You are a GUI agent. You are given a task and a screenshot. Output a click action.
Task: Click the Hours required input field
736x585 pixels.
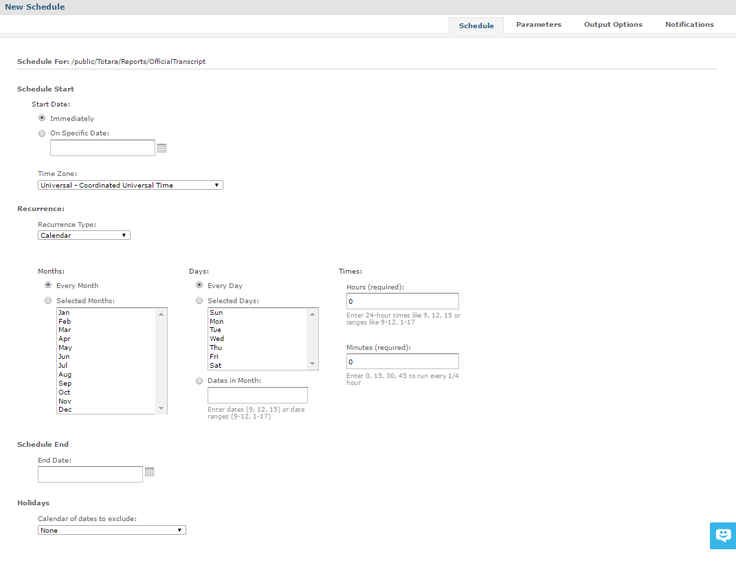pos(402,301)
